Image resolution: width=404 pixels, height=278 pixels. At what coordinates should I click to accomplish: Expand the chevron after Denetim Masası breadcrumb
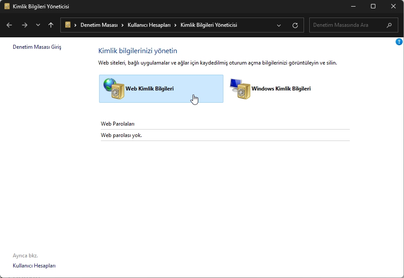point(122,25)
